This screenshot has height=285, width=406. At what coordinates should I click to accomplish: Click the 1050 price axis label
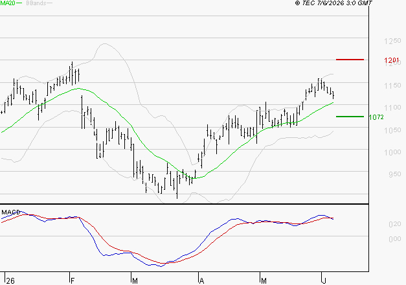pos(392,130)
